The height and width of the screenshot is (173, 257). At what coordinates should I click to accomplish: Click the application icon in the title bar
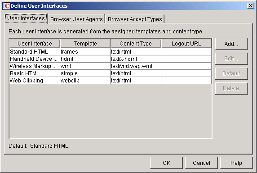click(x=6, y=6)
